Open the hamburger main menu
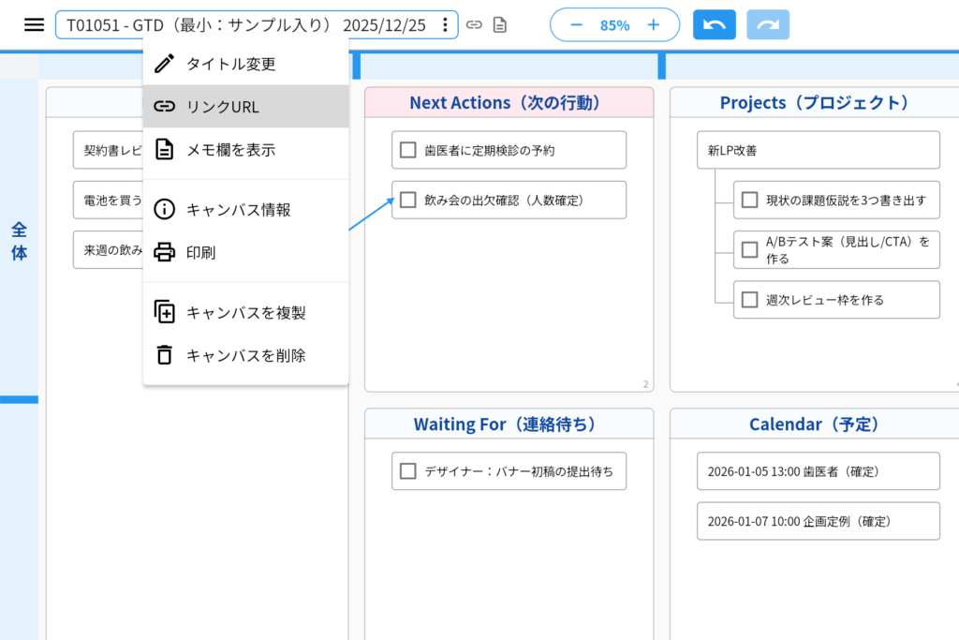 [35, 25]
